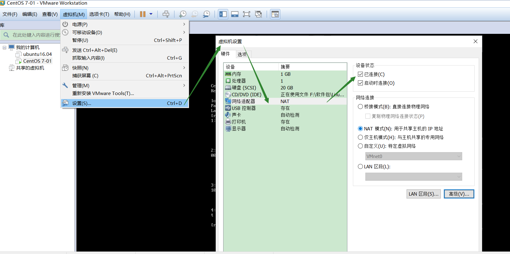510x254 pixels.
Task: Open 查看(V) menu
Action: coord(50,14)
